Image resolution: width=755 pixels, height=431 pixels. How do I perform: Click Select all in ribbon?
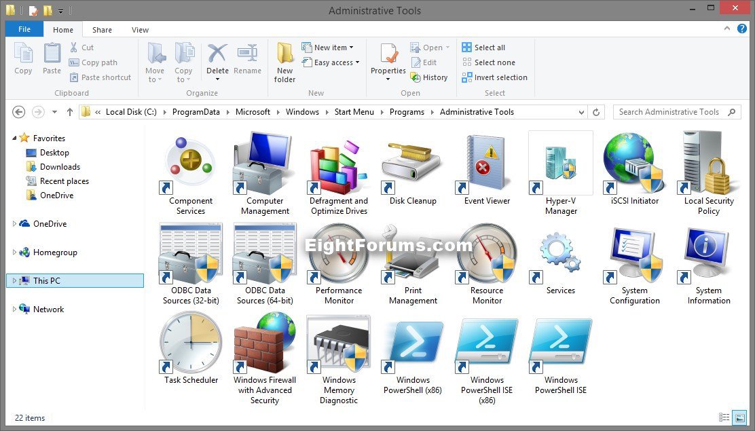(483, 48)
